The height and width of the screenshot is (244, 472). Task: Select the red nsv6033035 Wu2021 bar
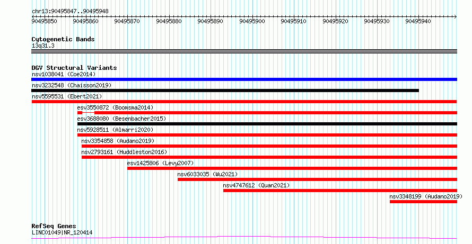click(x=317, y=179)
